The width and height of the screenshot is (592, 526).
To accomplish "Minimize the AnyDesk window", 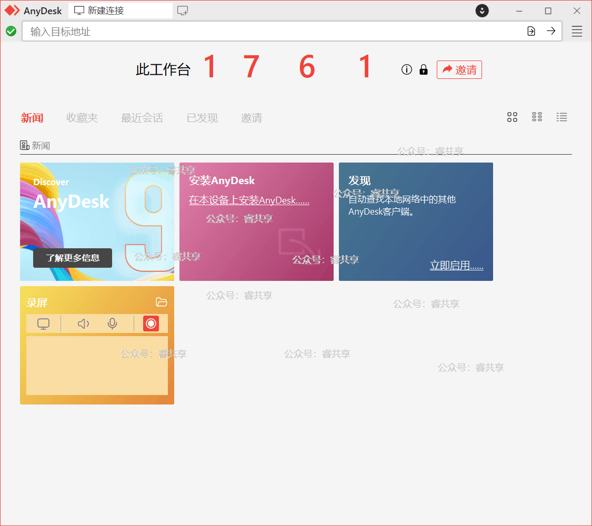I will tap(519, 11).
